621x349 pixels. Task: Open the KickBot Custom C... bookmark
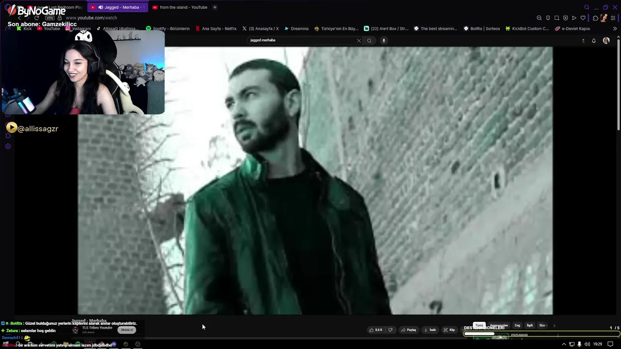coord(527,29)
